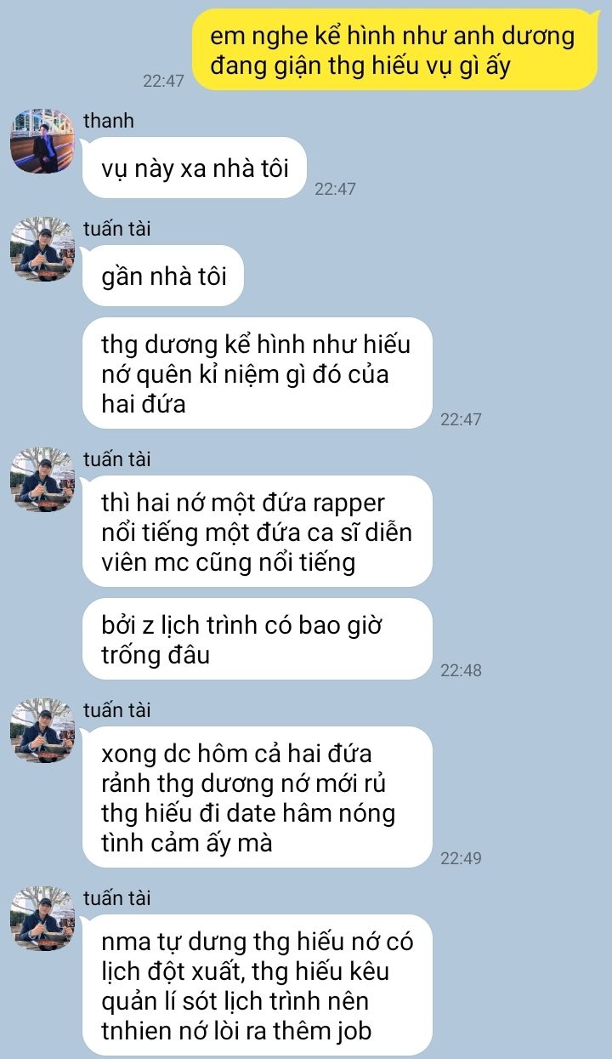Image resolution: width=612 pixels, height=1059 pixels.
Task: Click 'tuấn tài' name above rapper message
Action: 117,459
